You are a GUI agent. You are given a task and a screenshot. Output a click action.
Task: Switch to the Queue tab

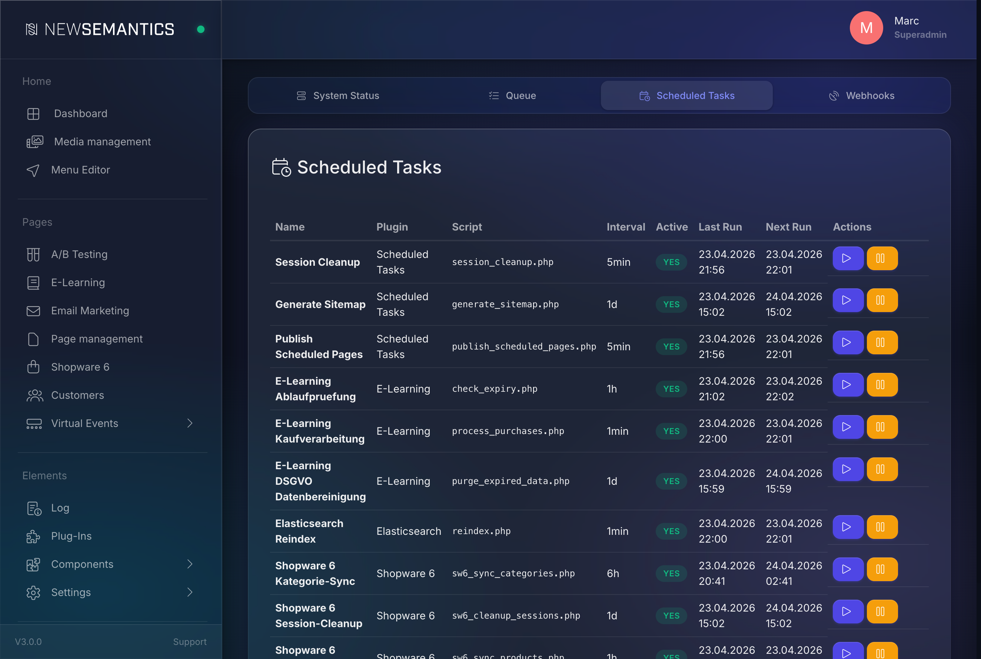point(512,95)
